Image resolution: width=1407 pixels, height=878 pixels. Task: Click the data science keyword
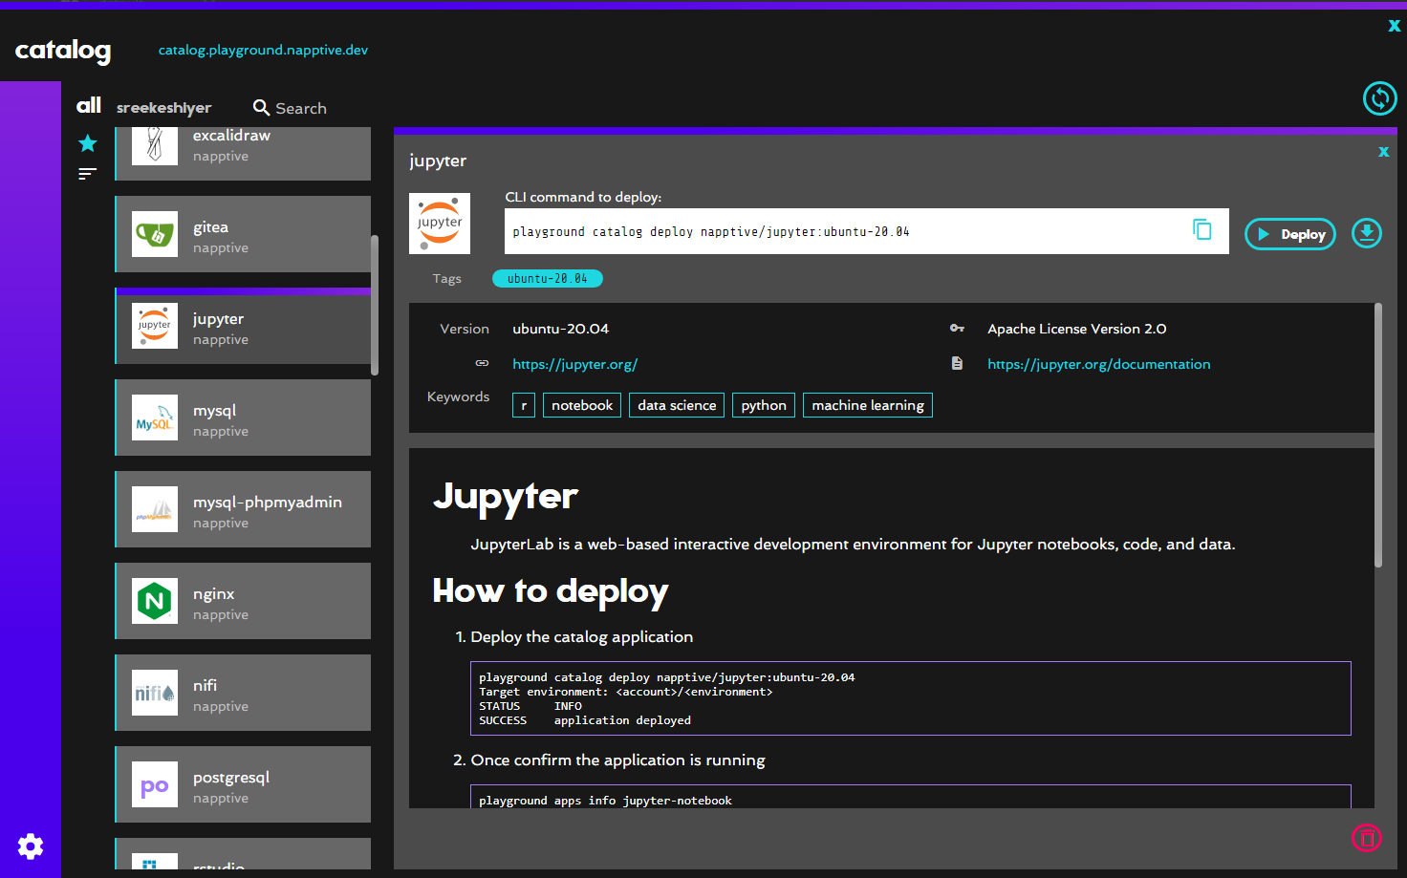click(677, 405)
